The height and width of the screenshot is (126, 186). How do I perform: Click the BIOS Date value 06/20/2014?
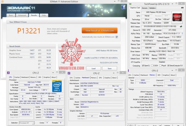pos(102,107)
